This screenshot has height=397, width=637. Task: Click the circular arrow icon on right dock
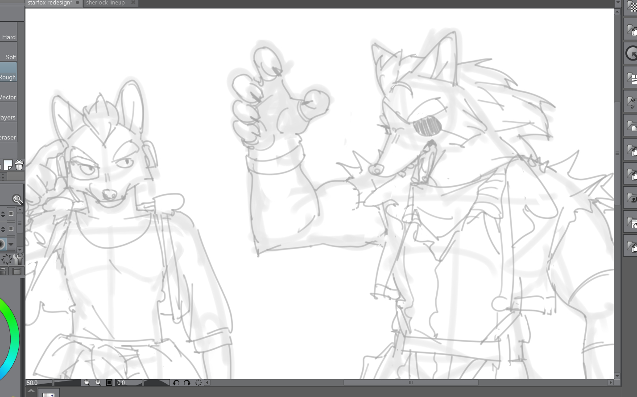tap(631, 54)
